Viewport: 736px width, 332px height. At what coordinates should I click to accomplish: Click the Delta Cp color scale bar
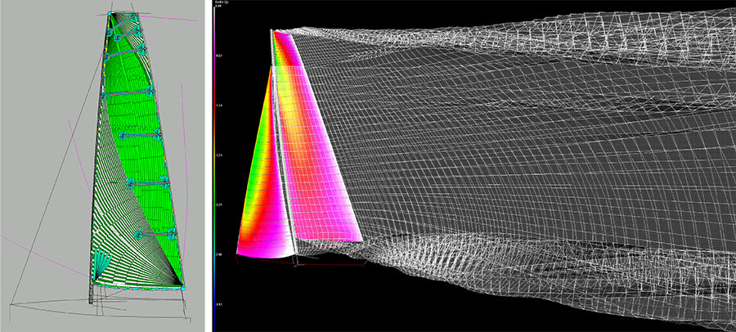pos(213,164)
